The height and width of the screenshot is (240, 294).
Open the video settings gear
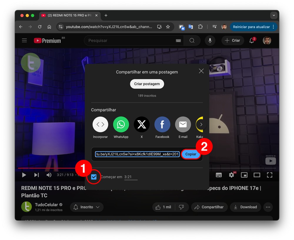(231, 175)
